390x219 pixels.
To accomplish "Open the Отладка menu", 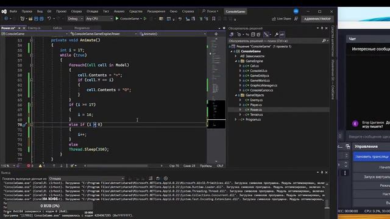I will [x=92, y=12].
